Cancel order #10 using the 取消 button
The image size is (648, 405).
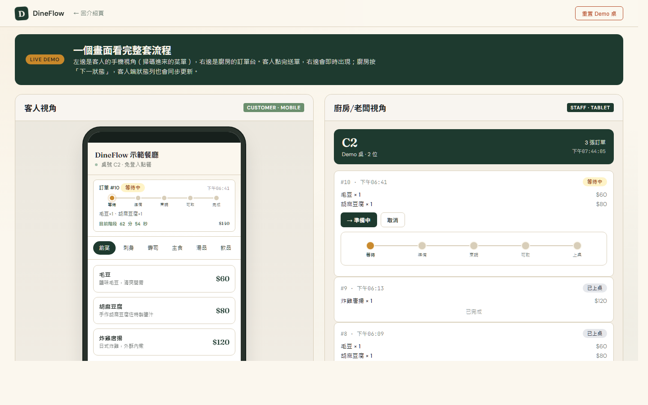click(x=392, y=220)
